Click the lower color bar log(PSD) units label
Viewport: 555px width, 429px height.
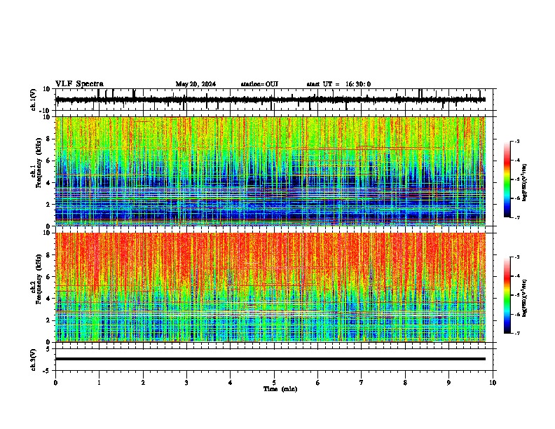pos(524,299)
